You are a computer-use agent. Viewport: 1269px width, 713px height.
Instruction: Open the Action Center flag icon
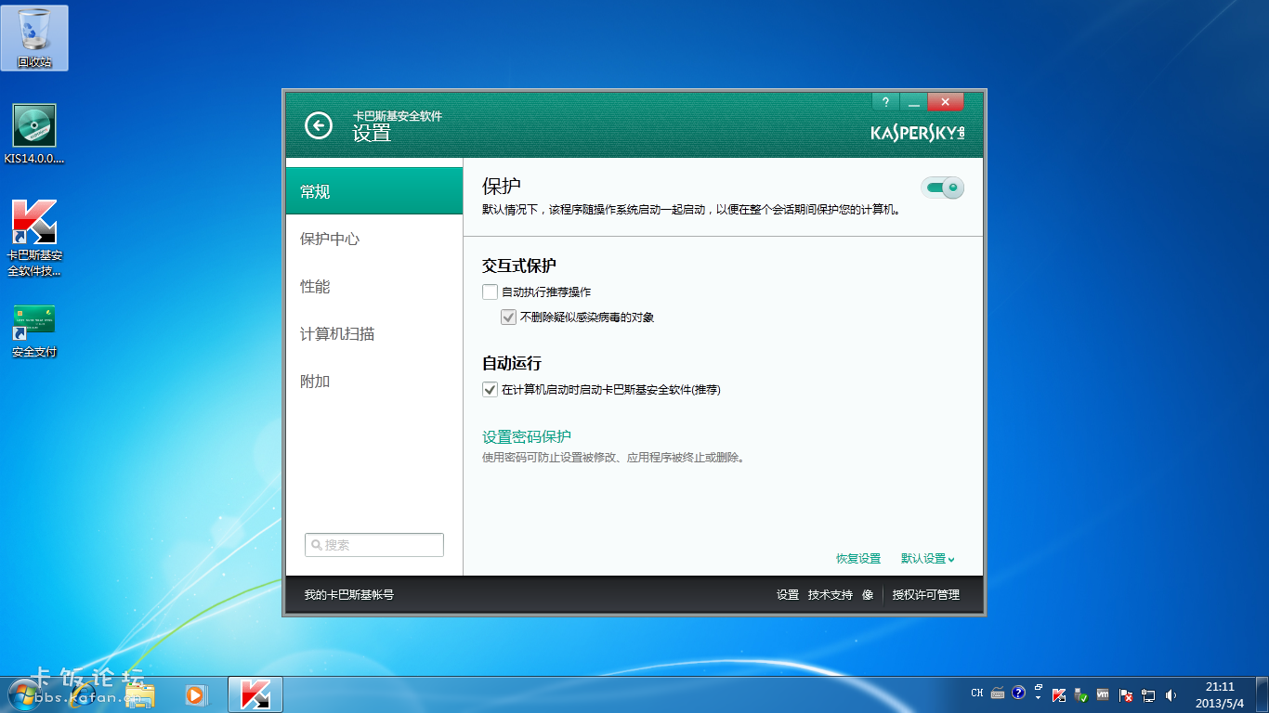(1126, 694)
